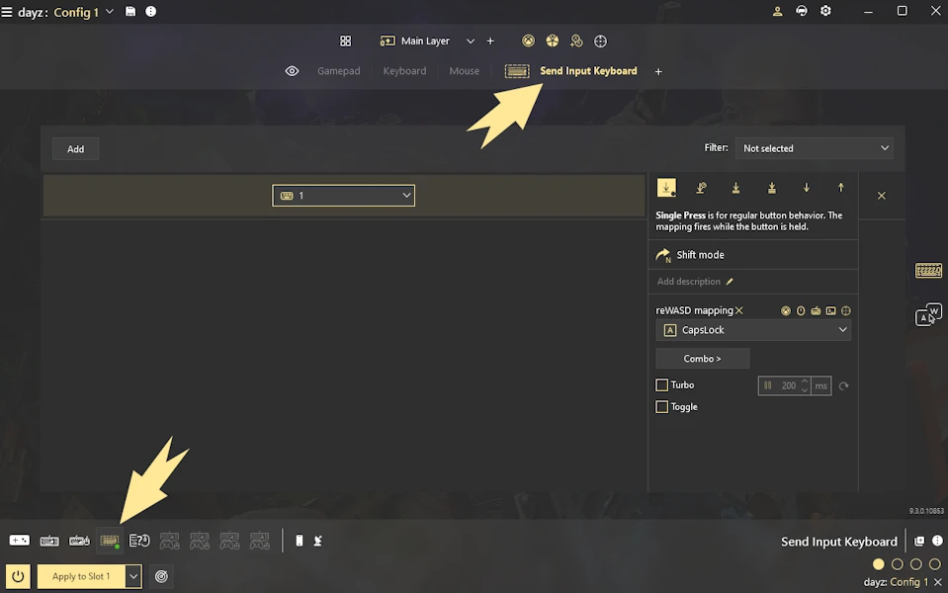Click the first gamepad device icon
The width and height of the screenshot is (948, 593).
[20, 541]
